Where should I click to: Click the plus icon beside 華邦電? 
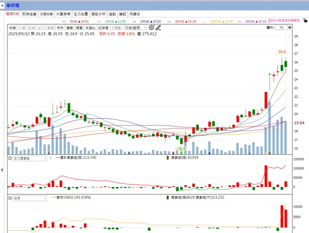[2, 5]
